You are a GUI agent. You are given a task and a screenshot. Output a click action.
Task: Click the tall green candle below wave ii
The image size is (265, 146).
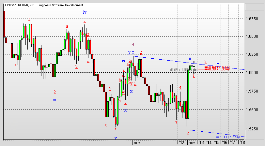tap(189, 95)
